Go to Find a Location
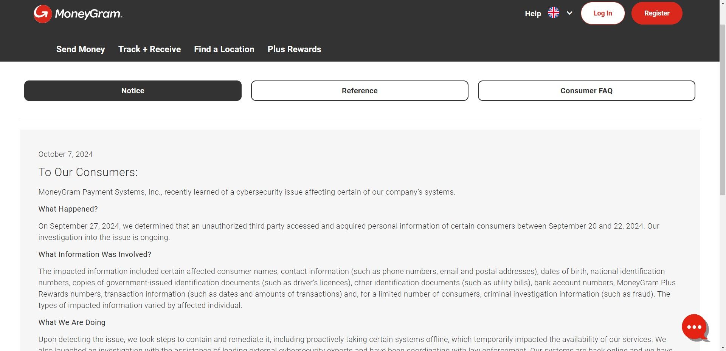This screenshot has width=726, height=351. coord(224,49)
